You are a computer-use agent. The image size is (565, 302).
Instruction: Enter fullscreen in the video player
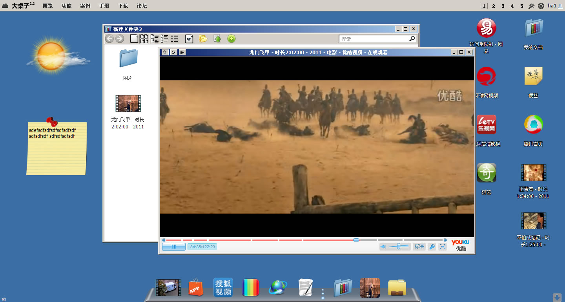443,247
